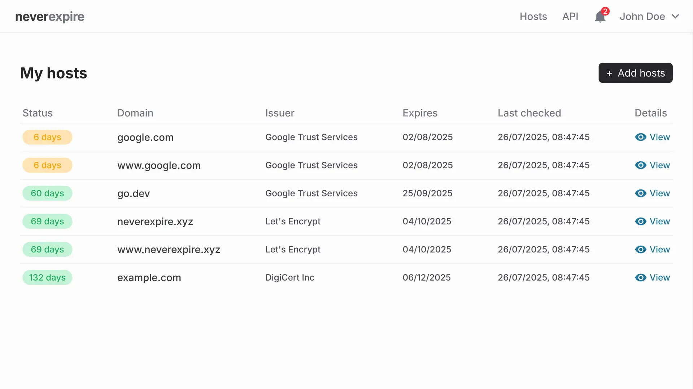This screenshot has width=693, height=389.
Task: Click the red notification count badge
Action: pos(605,11)
